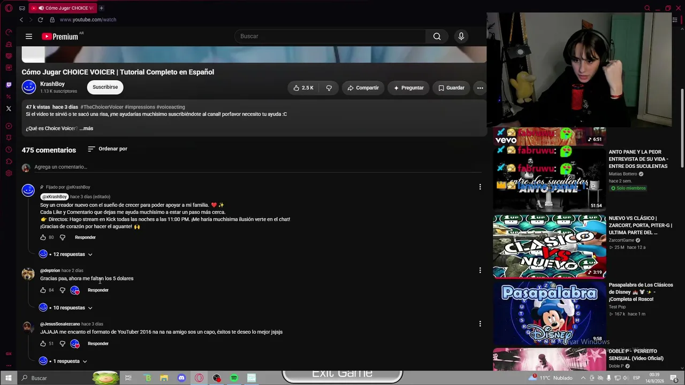Toggle the Guardar save button
This screenshot has height=385, width=685.
pos(451,88)
